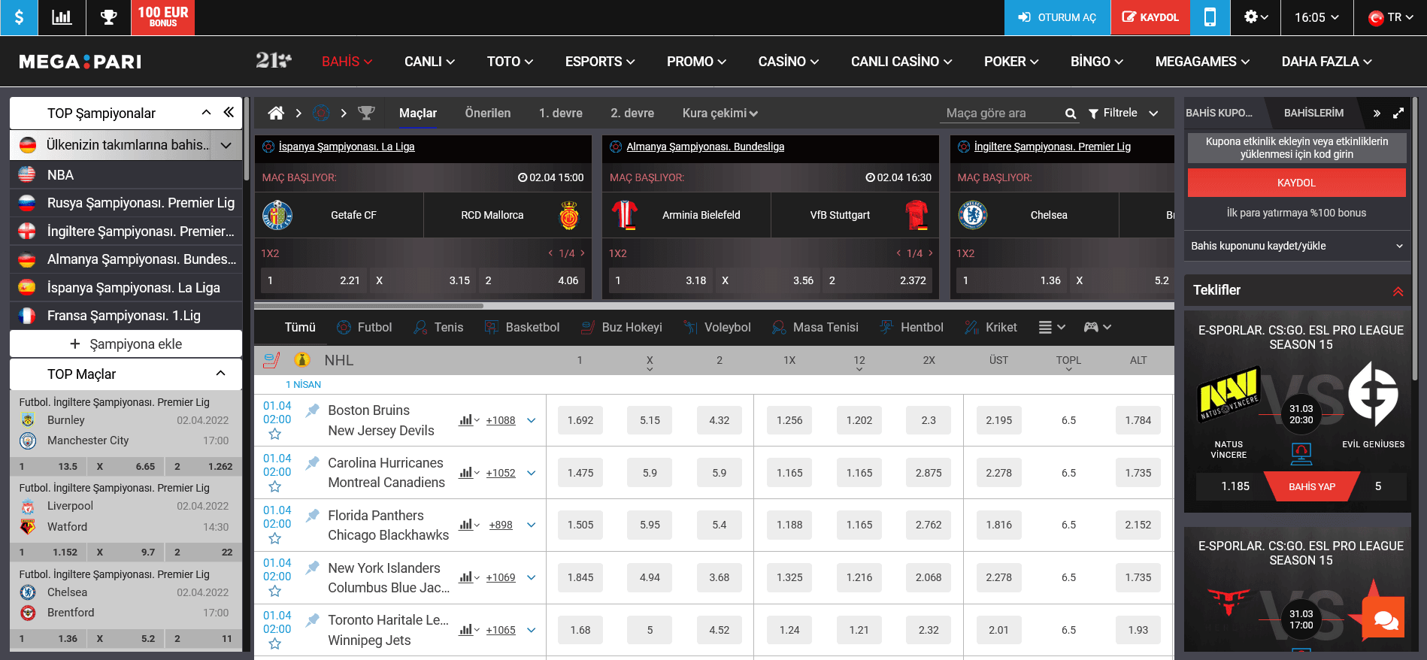Click the OTURUM AÇ login button
The height and width of the screenshot is (660, 1427).
pos(1057,17)
